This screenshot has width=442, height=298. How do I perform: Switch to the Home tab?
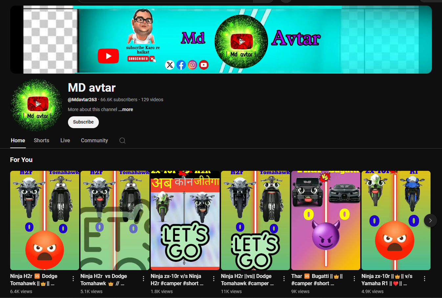coord(18,140)
